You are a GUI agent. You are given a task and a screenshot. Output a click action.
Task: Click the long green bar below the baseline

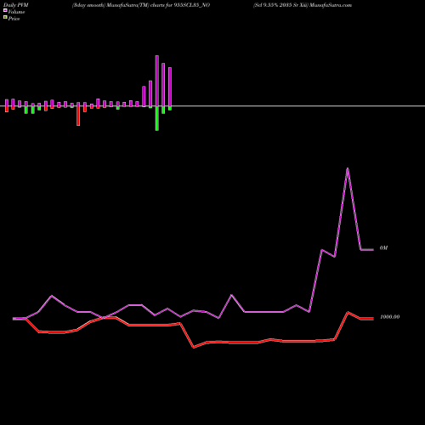pos(157,118)
